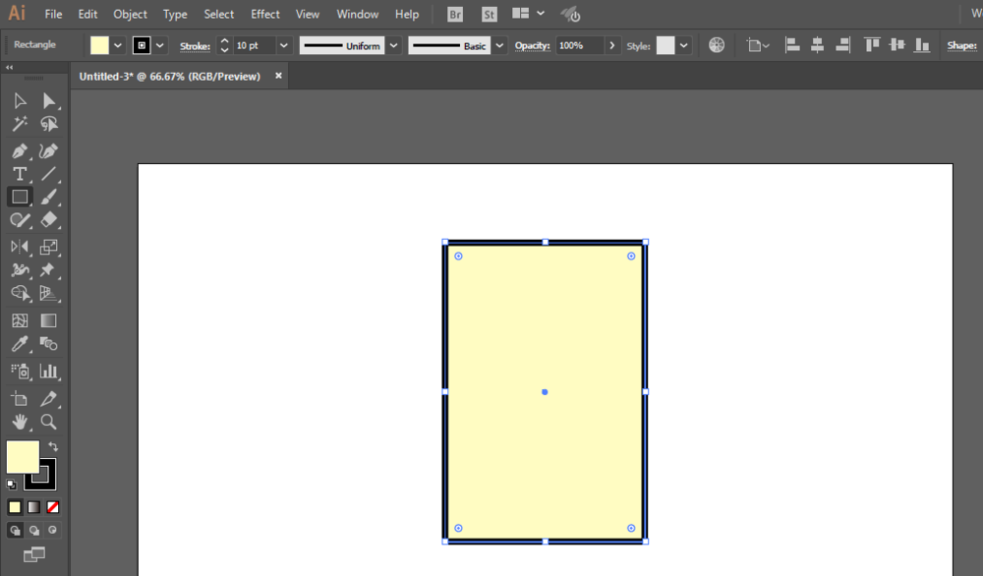Click the Shape properties link
This screenshot has height=576, width=983.
coord(961,46)
